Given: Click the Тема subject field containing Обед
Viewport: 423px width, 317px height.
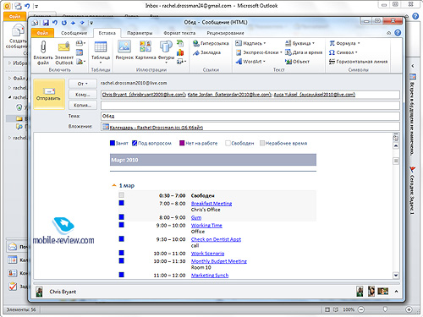Looking at the screenshot, I should [x=250, y=116].
